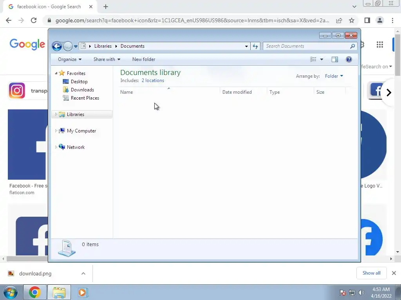Open the address bar history dropdown

click(246, 46)
